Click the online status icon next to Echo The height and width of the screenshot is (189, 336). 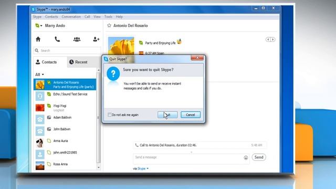tap(49, 94)
